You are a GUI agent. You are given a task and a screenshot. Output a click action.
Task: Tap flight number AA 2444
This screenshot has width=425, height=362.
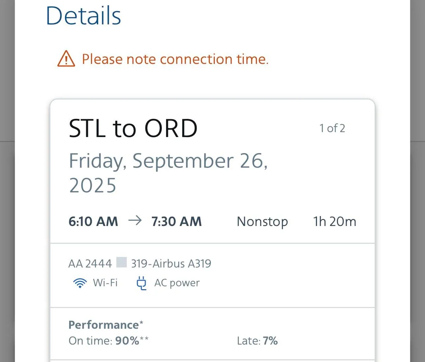[x=90, y=263]
